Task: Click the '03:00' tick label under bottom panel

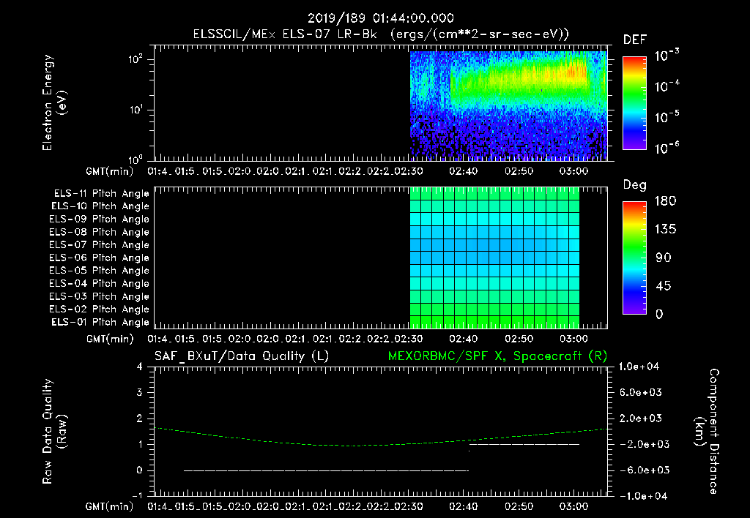Action: point(573,506)
